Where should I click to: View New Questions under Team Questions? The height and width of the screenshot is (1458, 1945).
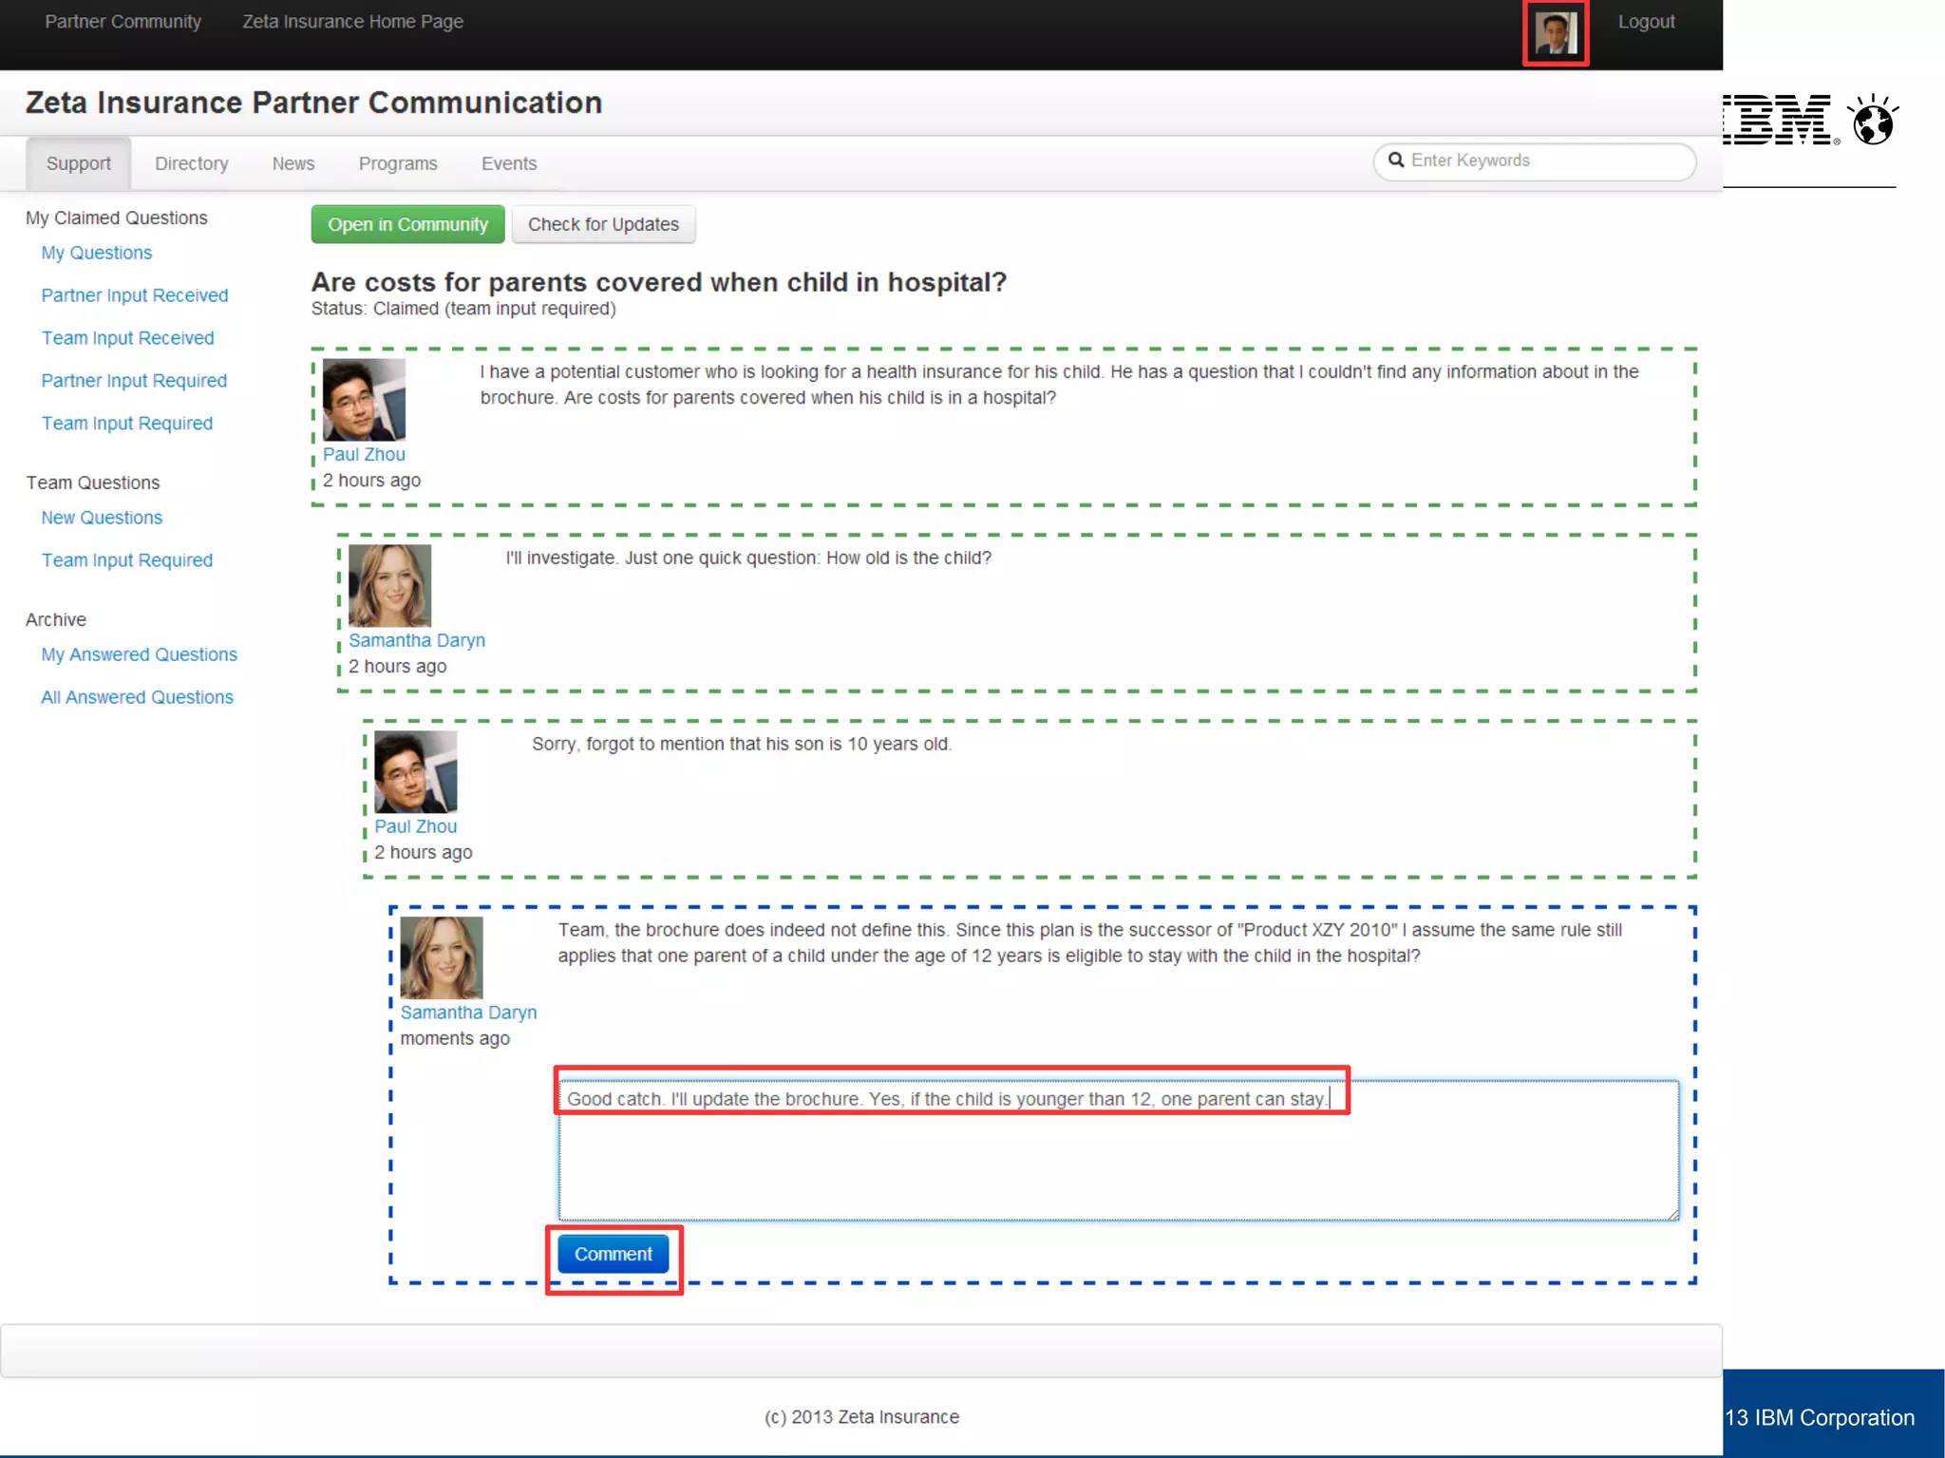102,518
